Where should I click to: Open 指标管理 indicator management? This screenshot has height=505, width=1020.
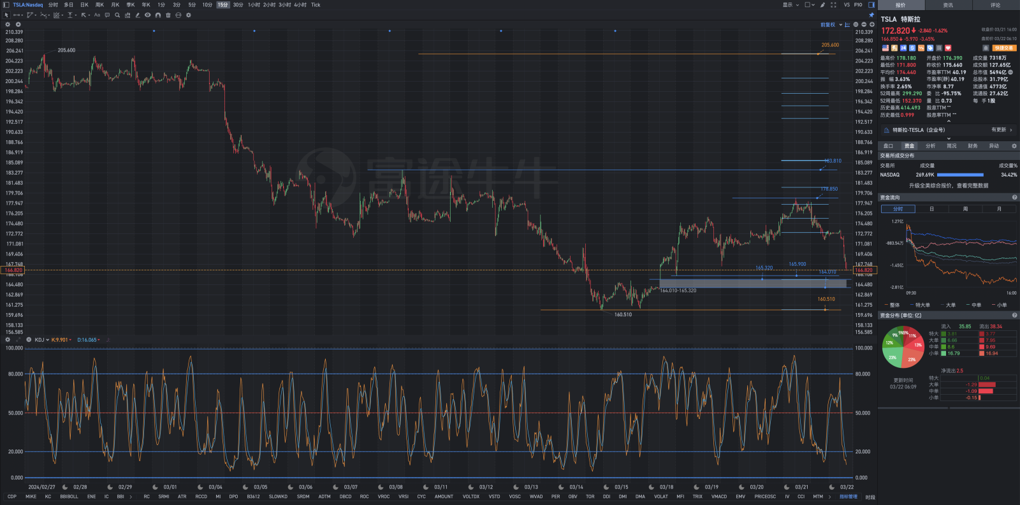tap(848, 497)
